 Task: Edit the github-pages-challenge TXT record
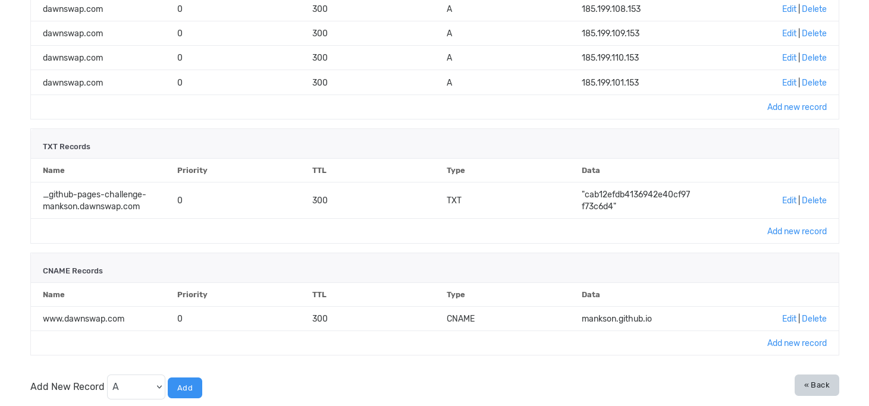pos(789,200)
